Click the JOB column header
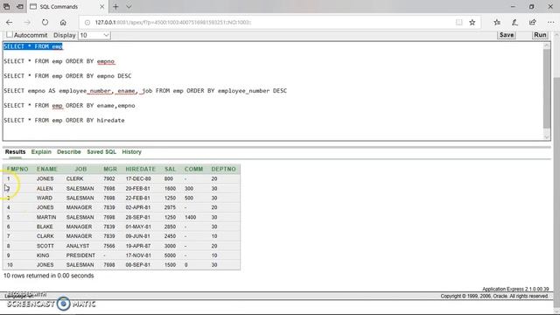Viewport: 560px width, 315px height. pyautogui.click(x=80, y=169)
